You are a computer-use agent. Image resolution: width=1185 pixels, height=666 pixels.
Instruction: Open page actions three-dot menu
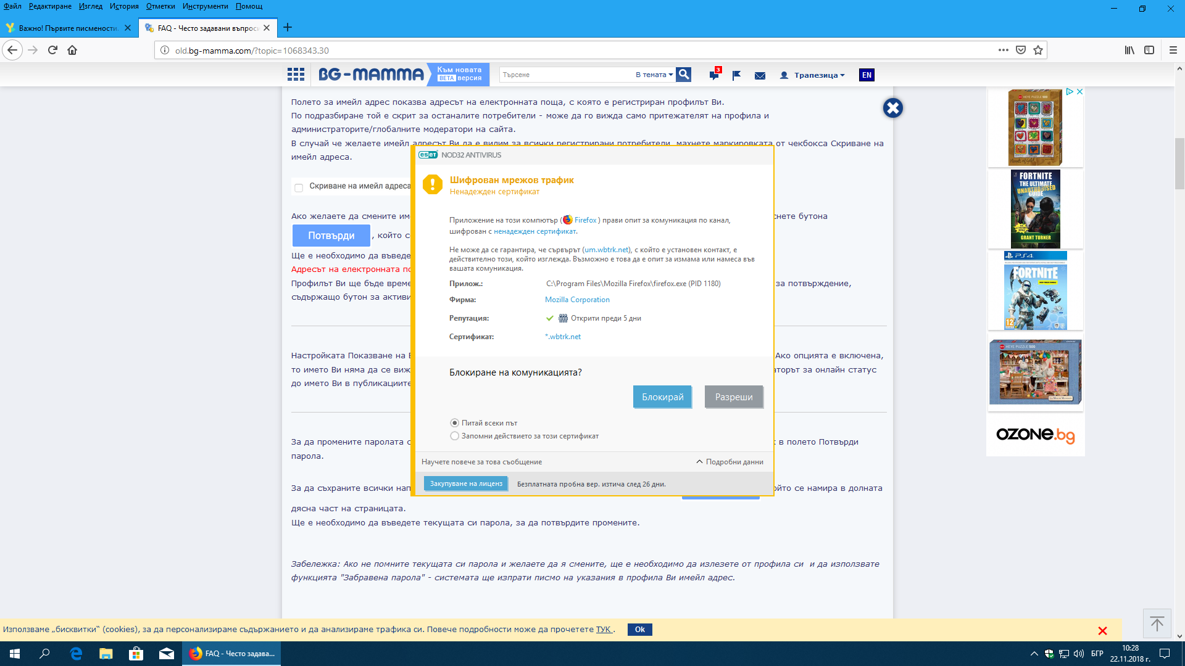point(1004,50)
